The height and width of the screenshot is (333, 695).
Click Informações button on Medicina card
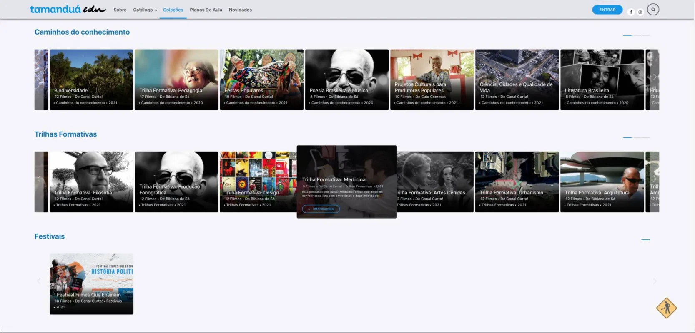(x=321, y=209)
